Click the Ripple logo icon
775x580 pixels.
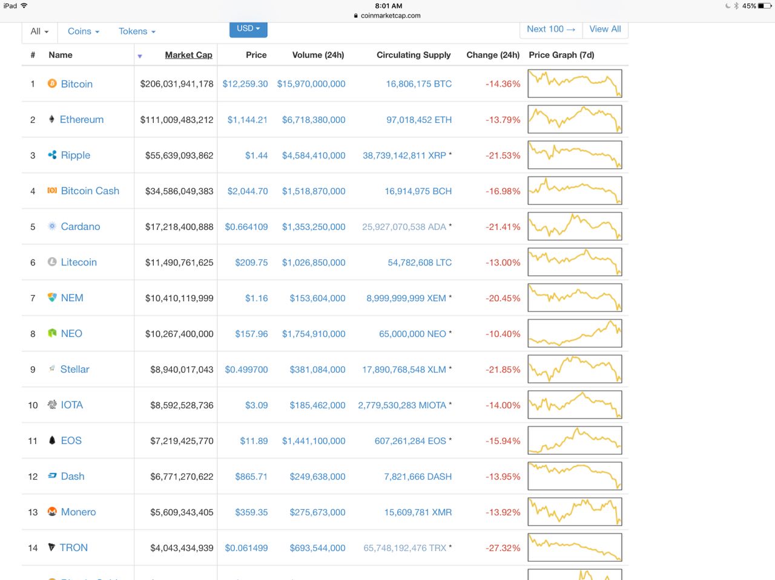pos(52,155)
